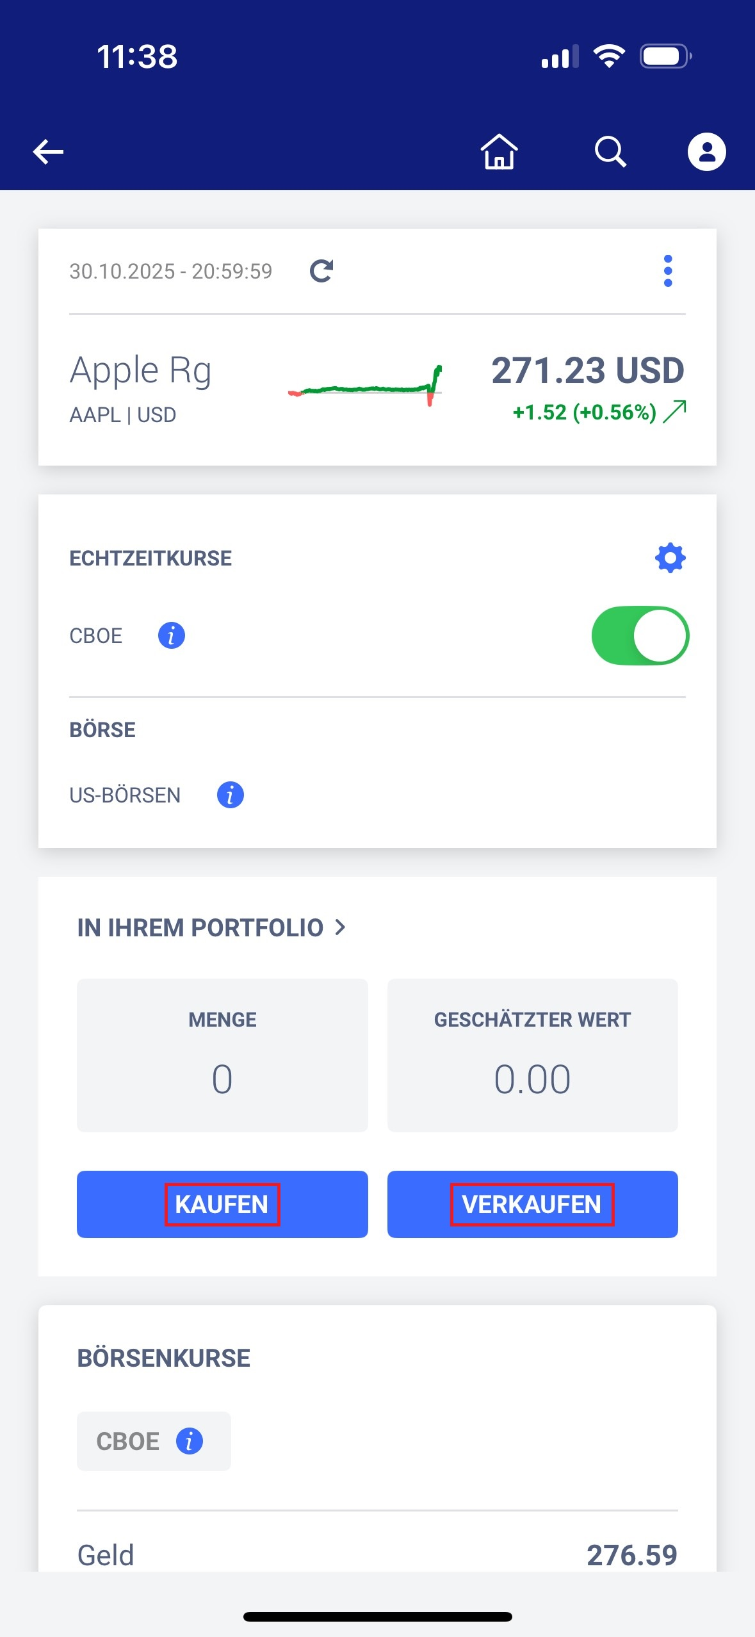The image size is (755, 1637).
Task: Tap the Geschätzter Wert tile
Action: click(x=532, y=1055)
